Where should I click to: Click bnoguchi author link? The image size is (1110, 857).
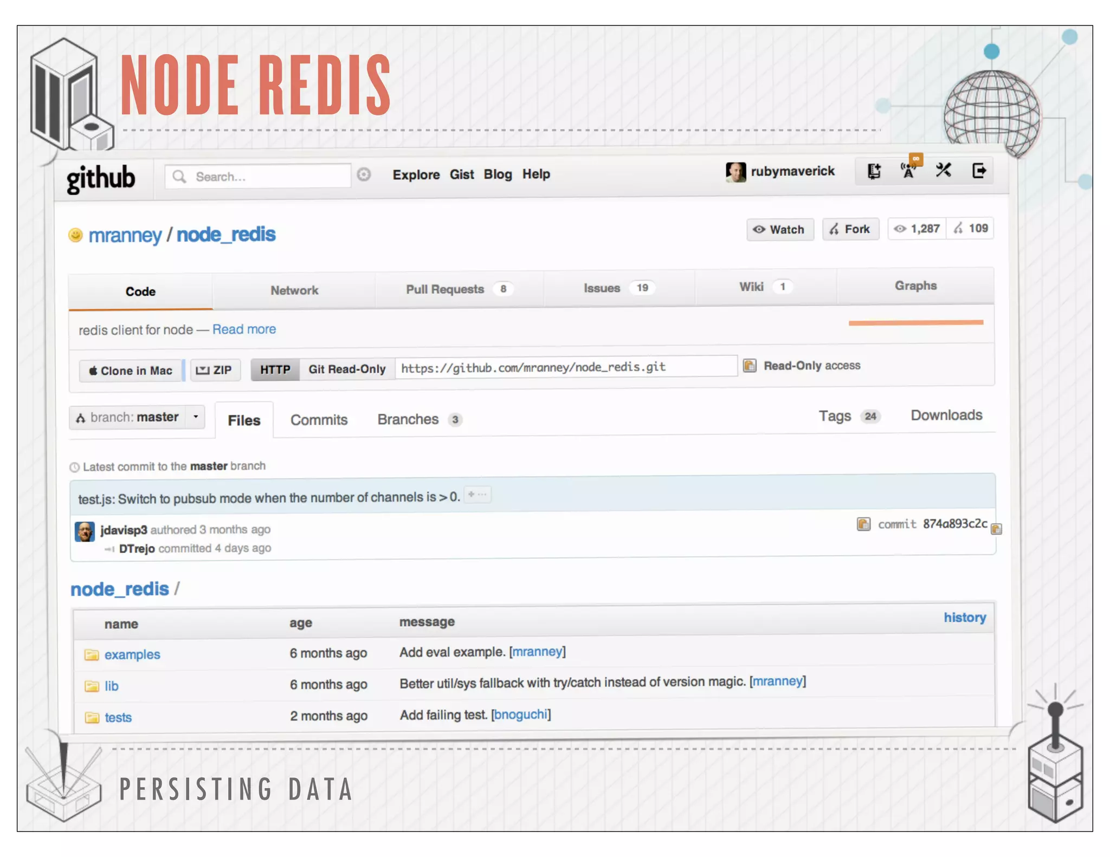pyautogui.click(x=521, y=715)
